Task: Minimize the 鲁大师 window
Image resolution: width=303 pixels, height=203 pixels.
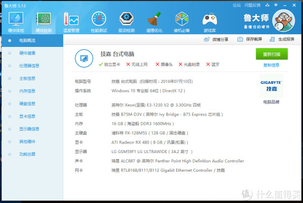Action: [x=285, y=6]
